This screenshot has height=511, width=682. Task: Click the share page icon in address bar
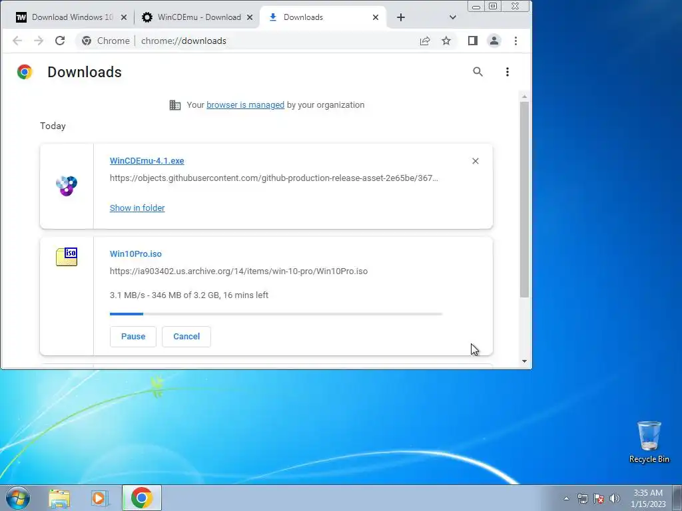point(425,41)
